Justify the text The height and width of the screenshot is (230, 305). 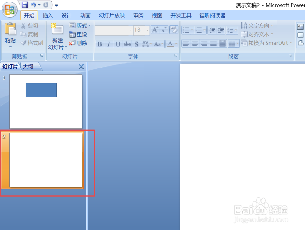pos(213,43)
